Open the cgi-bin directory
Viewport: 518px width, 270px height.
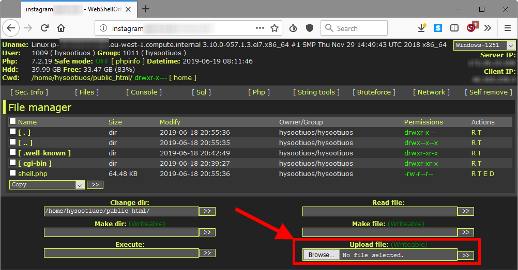click(x=35, y=163)
